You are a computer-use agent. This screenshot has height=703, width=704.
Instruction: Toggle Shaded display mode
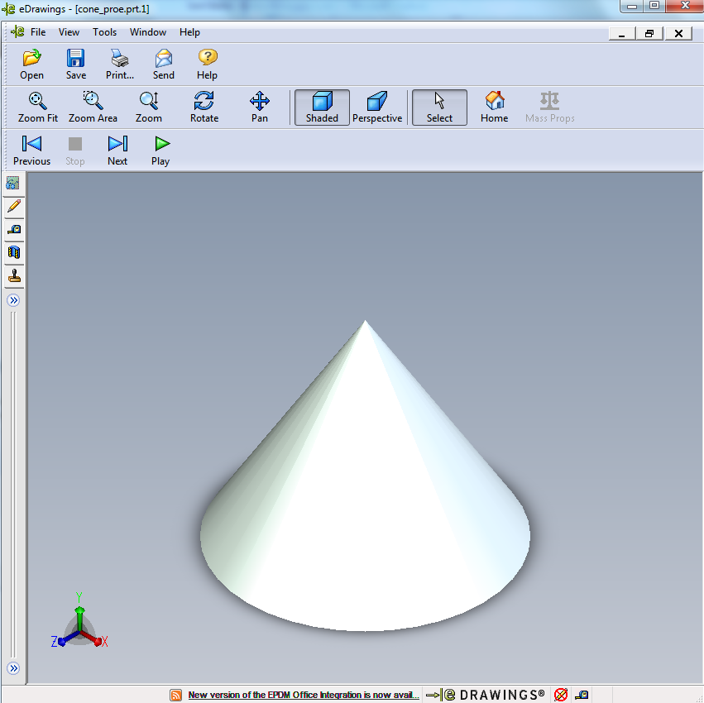[x=322, y=108]
